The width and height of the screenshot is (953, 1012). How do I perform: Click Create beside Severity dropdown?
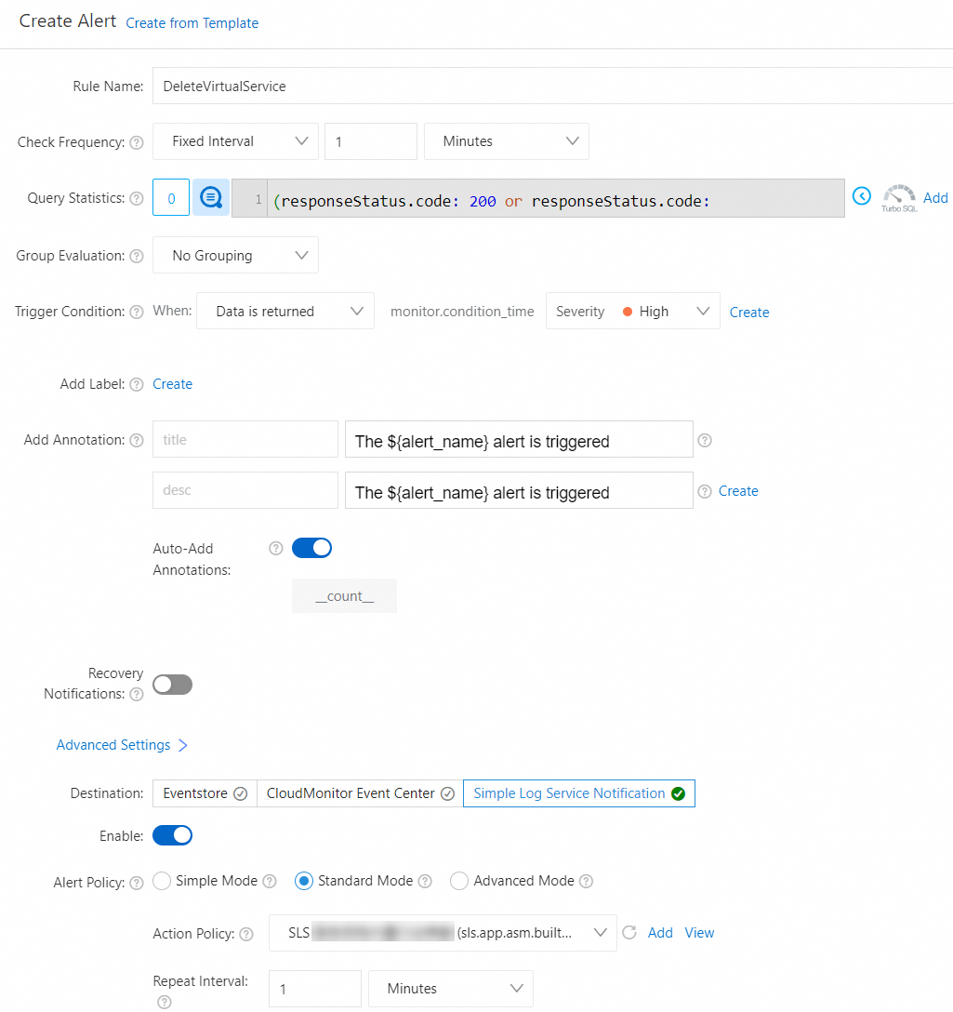point(749,313)
